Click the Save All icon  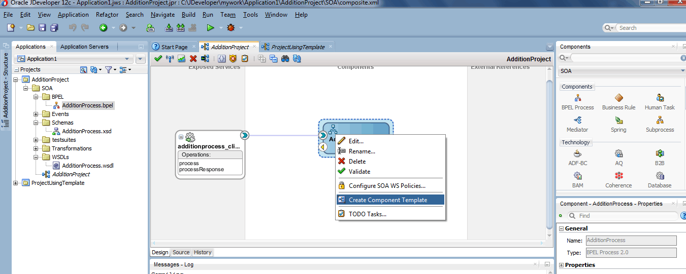(54, 28)
